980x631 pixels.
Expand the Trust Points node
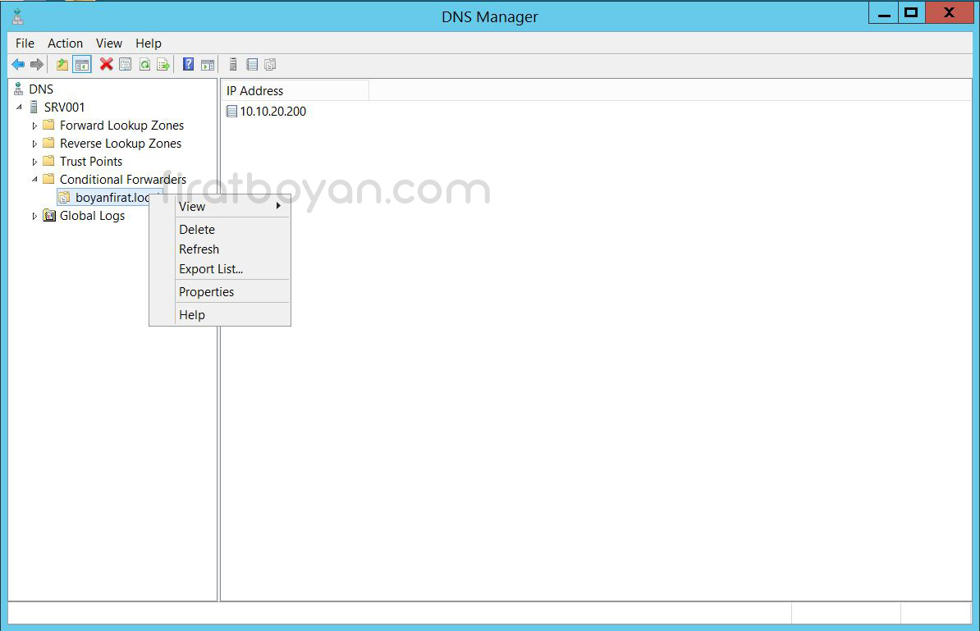tap(34, 162)
